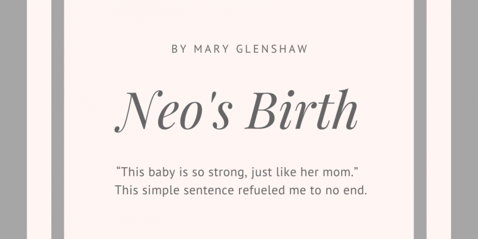Click the narrow gray vertical bar right of title
Image resolution: width=478 pixels, height=239 pixels.
(420, 119)
